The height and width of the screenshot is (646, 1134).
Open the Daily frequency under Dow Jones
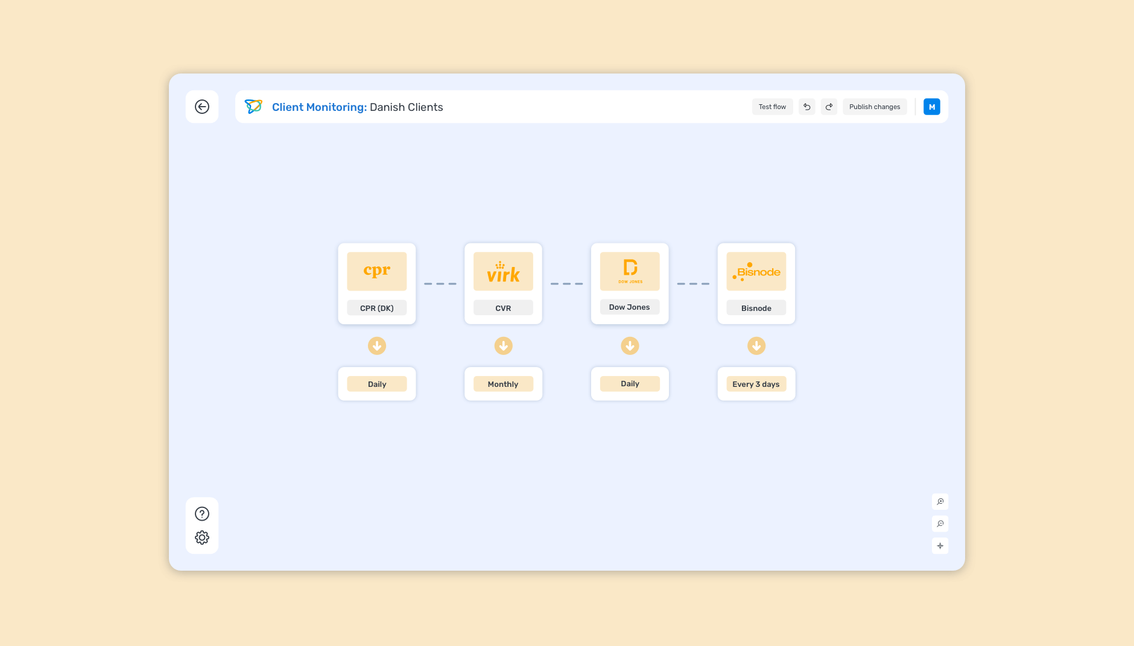click(x=630, y=383)
